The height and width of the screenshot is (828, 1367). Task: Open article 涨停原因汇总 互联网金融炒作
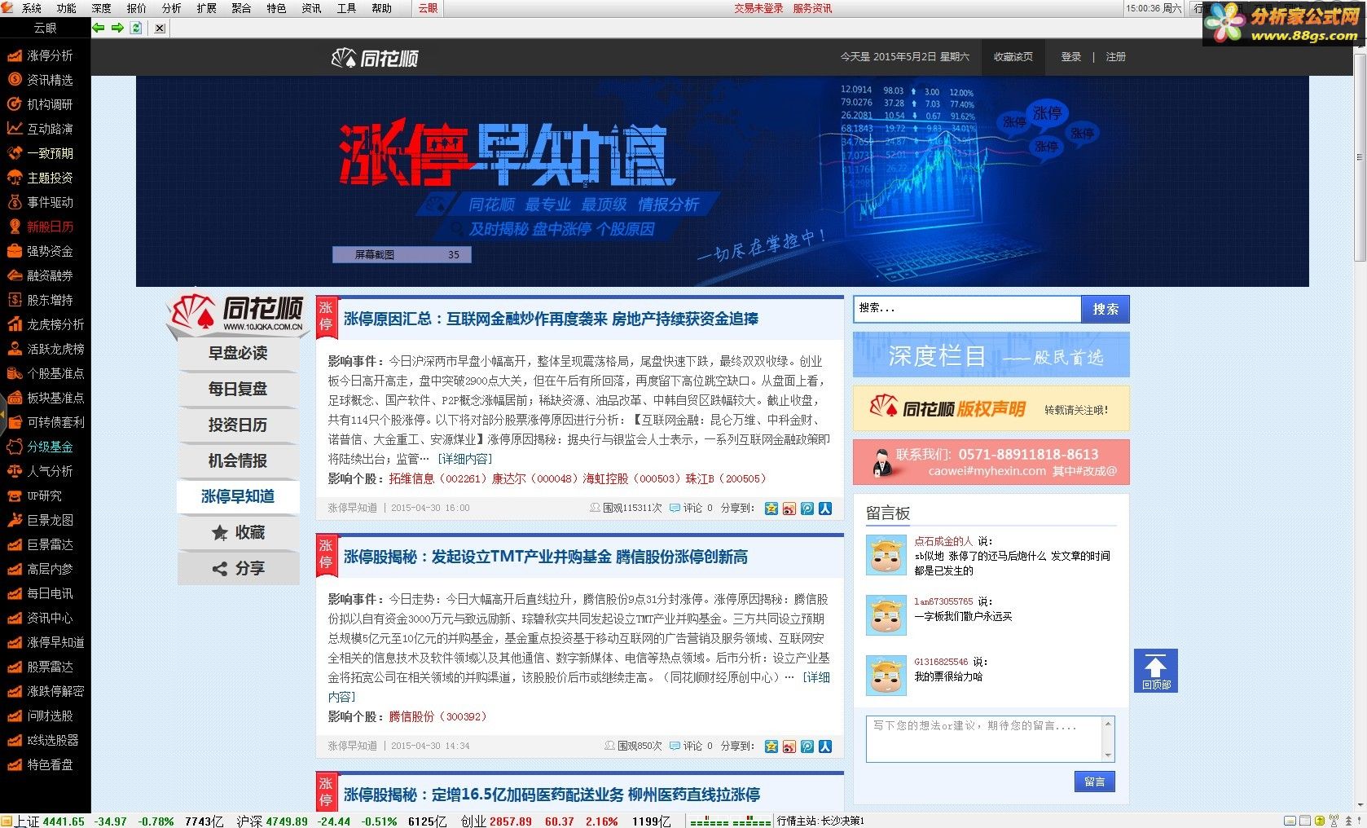tap(551, 319)
